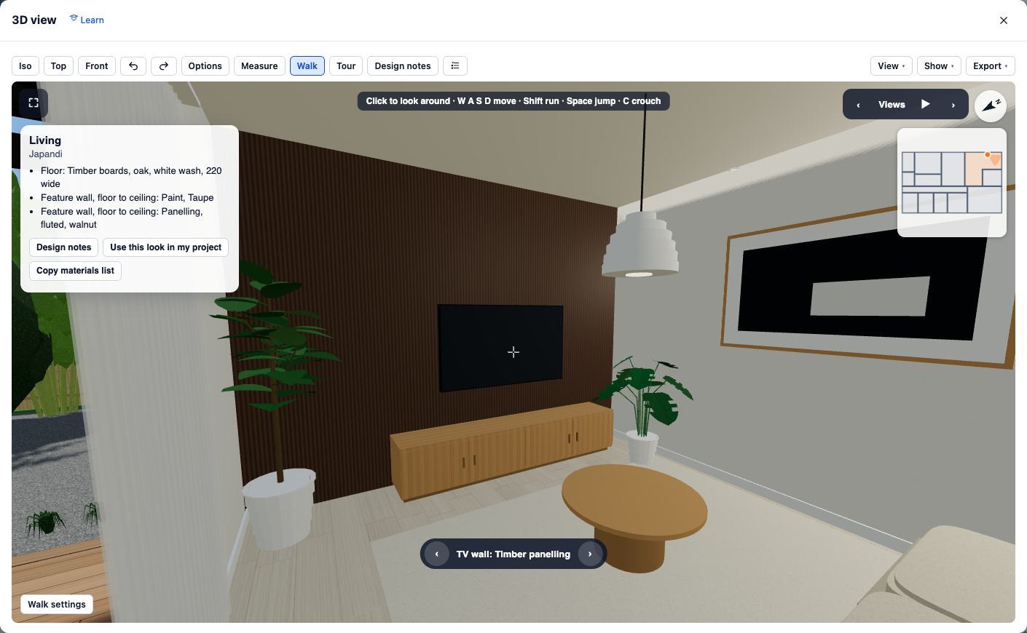The image size is (1027, 633).
Task: Click the crosshair at the viewport centre
Action: point(513,352)
